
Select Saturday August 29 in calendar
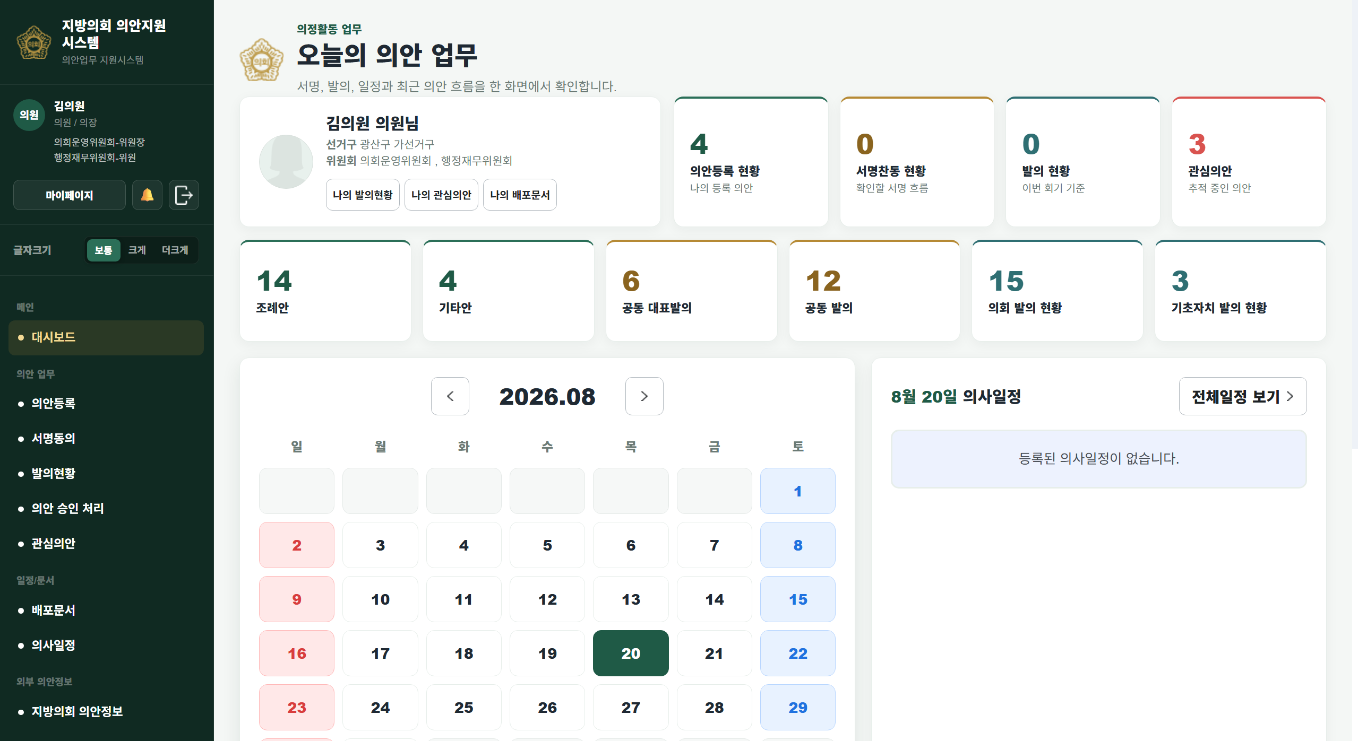798,708
